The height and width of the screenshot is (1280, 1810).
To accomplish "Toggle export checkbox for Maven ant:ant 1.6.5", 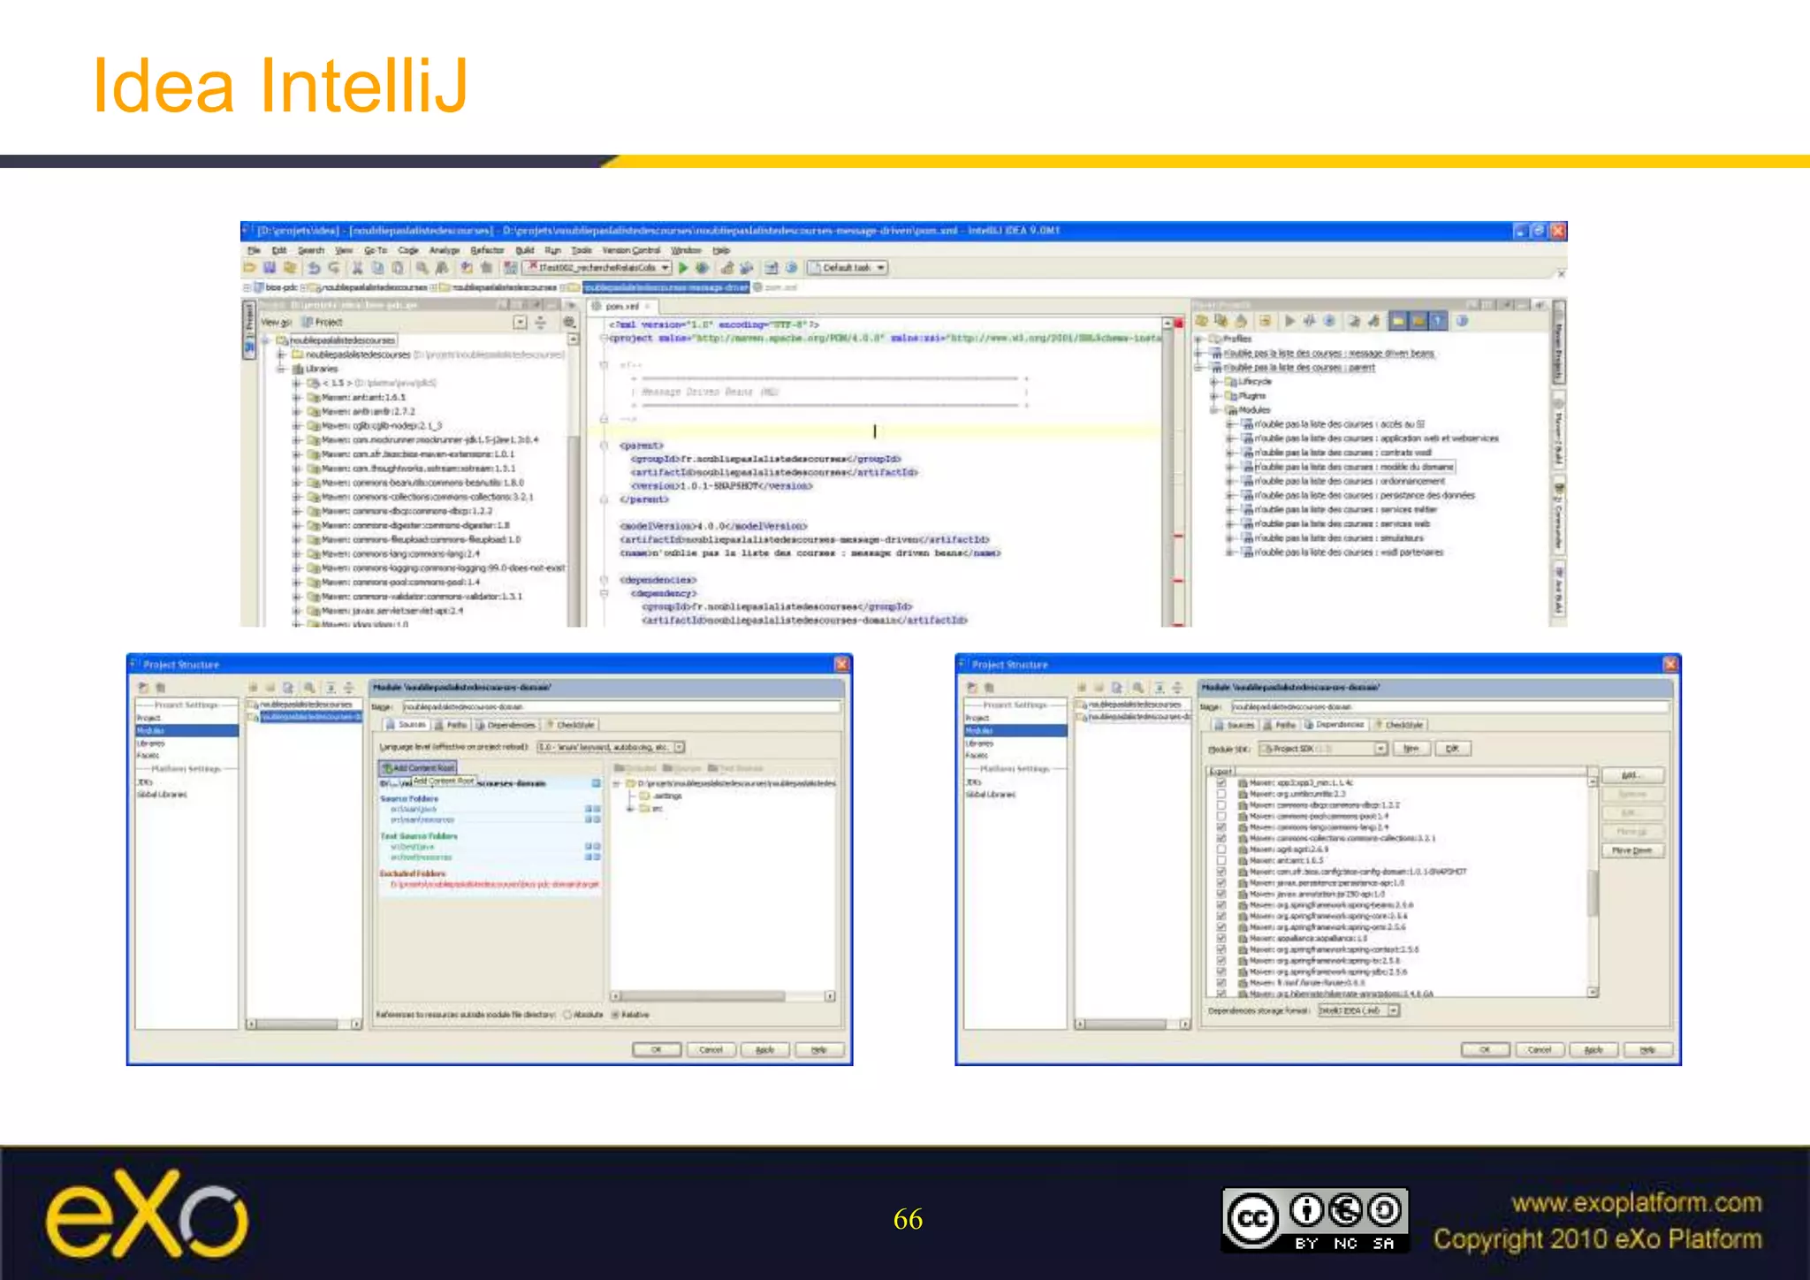I will pyautogui.click(x=1221, y=860).
